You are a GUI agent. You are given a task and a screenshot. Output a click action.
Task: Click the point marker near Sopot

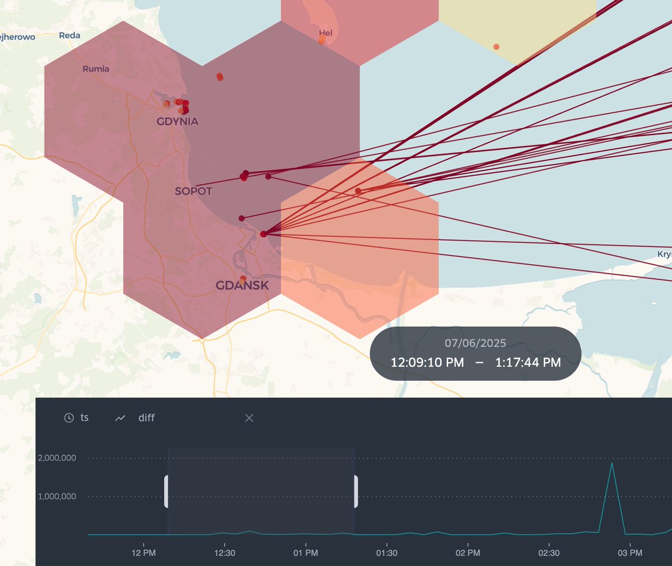243,176
